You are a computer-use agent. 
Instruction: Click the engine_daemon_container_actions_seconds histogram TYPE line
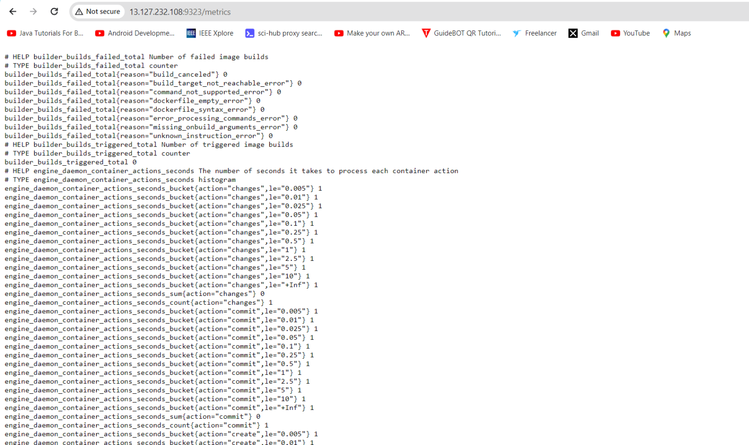pyautogui.click(x=120, y=180)
